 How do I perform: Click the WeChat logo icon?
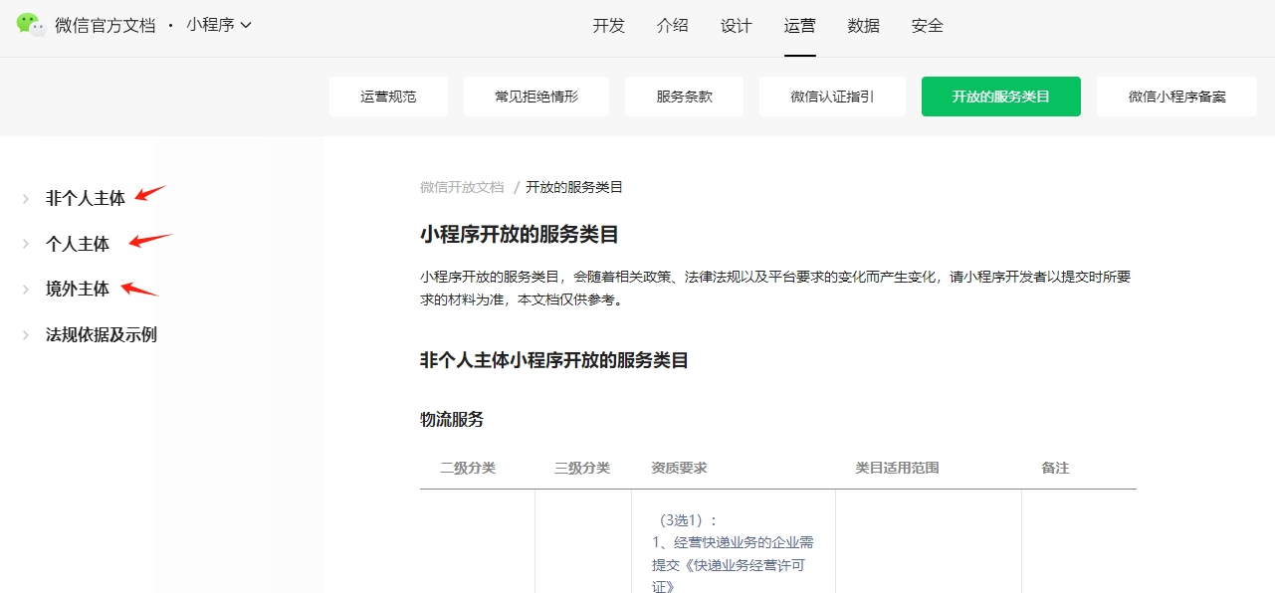coord(31,25)
